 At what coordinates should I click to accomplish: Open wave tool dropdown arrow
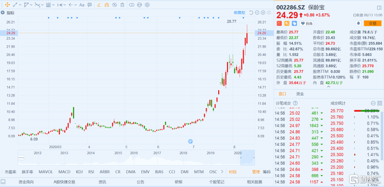[x=42, y=5]
